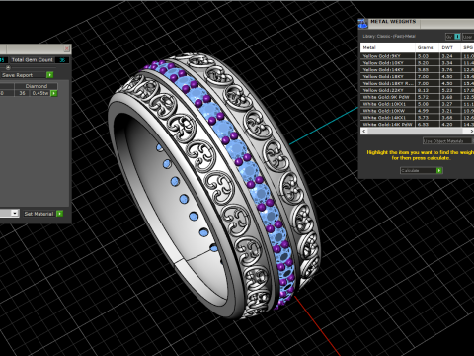
Task: Select the Yellow Gold 22KY row
Action: coord(418,90)
